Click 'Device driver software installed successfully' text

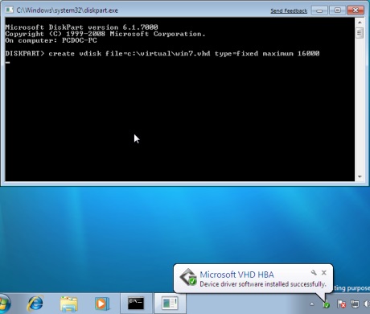[x=263, y=284]
